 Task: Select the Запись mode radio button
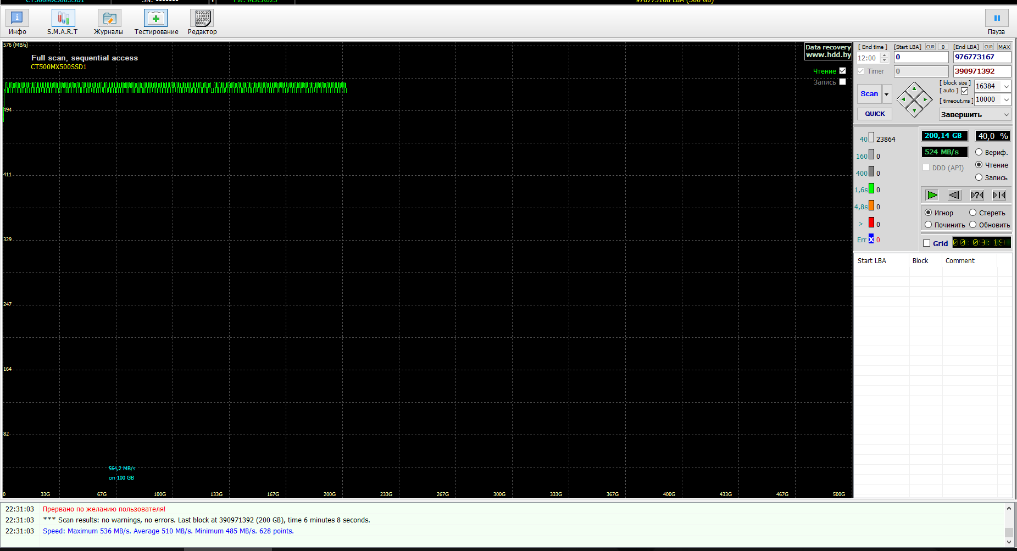coord(979,177)
